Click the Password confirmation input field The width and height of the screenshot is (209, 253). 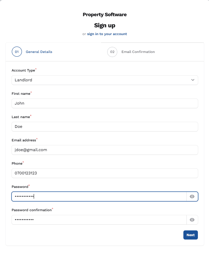(99, 220)
